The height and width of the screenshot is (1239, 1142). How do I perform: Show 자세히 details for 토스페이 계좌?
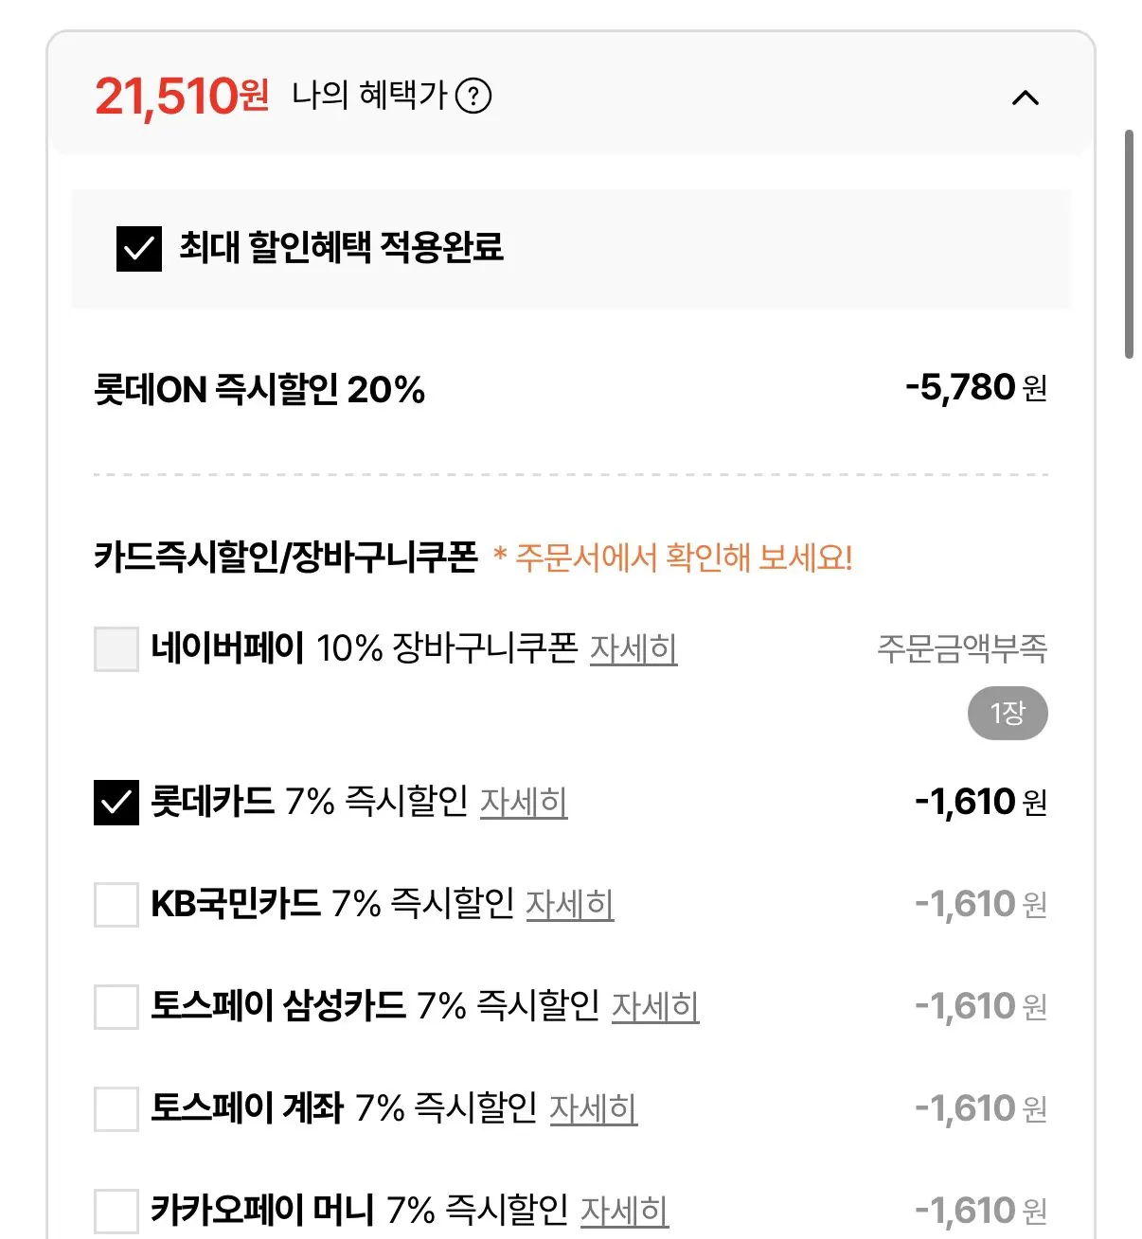pos(594,1108)
